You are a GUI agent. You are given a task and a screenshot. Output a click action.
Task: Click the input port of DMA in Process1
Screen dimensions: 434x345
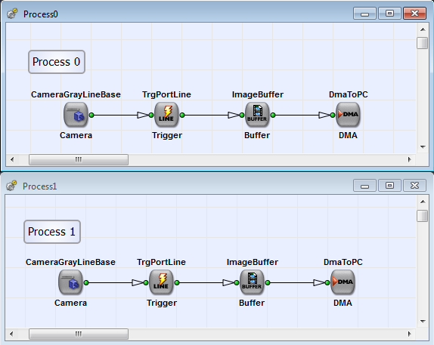coord(327,282)
